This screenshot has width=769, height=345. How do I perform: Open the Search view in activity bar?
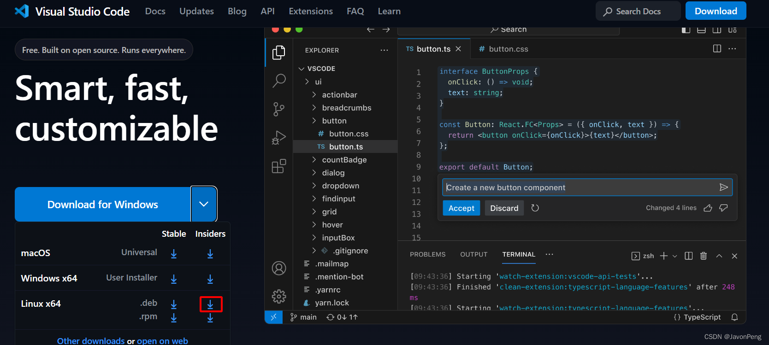(279, 81)
